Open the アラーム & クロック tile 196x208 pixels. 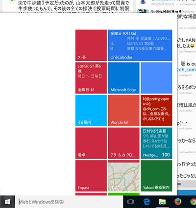tap(123, 143)
